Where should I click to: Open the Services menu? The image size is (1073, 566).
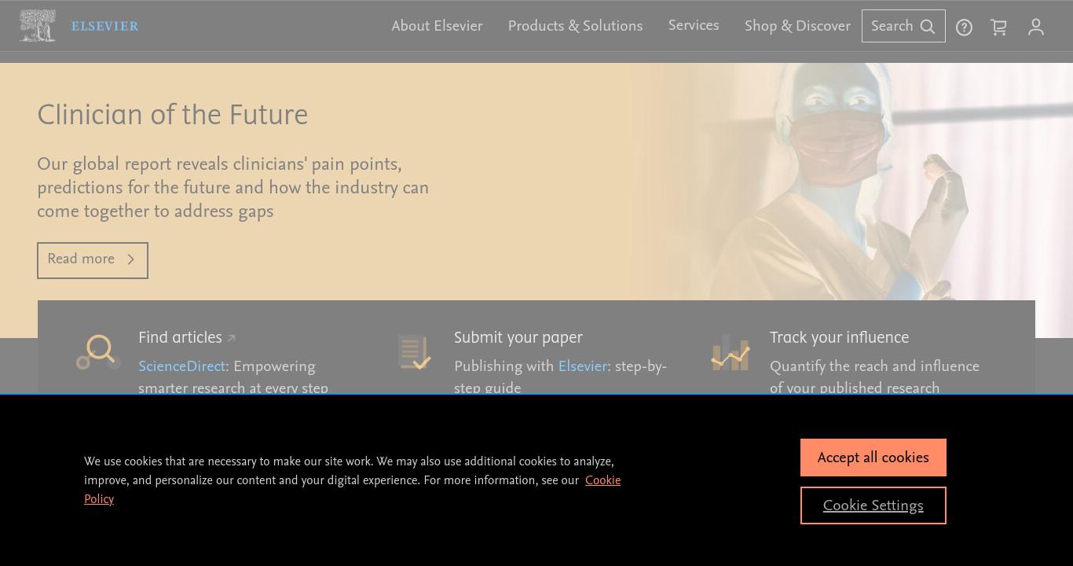coord(694,26)
